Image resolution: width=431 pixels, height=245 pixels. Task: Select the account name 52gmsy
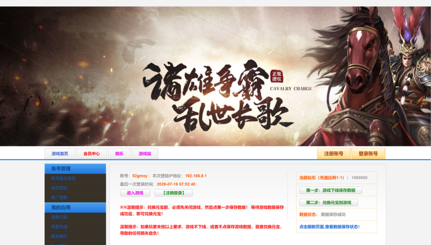click(x=140, y=176)
